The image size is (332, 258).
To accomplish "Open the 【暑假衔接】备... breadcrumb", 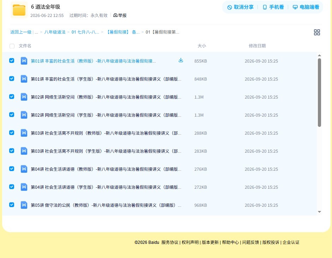I will (x=123, y=32).
